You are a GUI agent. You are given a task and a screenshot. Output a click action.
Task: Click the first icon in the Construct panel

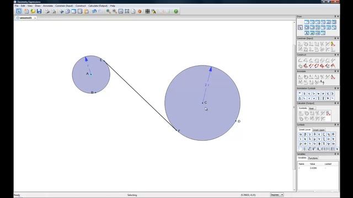coord(300,61)
